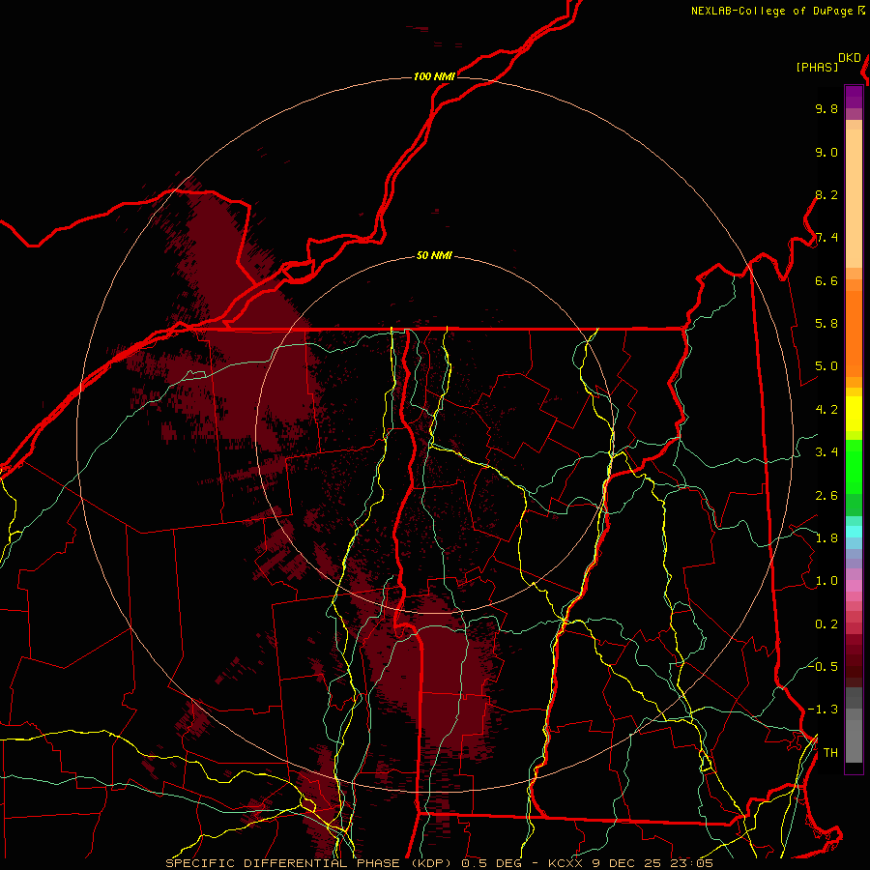Select the 50 NMI range ring label
Viewport: 870px width, 870px height.
pyautogui.click(x=434, y=256)
